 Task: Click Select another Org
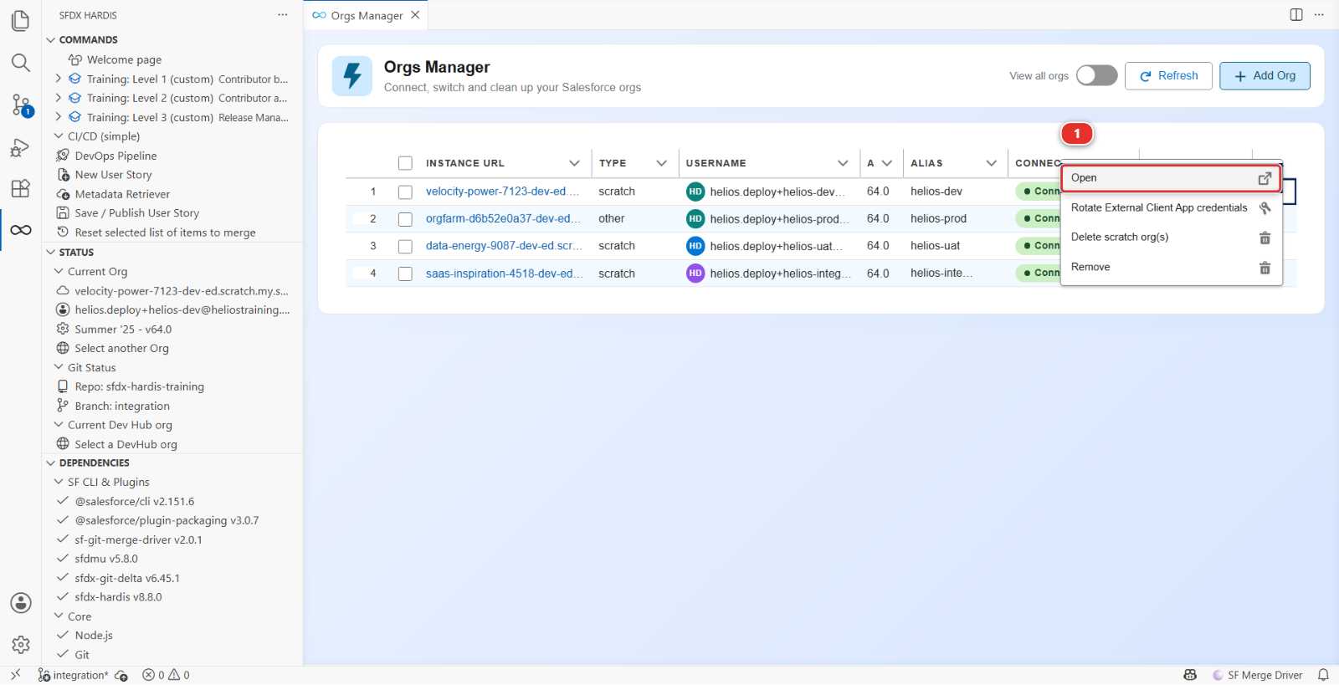121,348
